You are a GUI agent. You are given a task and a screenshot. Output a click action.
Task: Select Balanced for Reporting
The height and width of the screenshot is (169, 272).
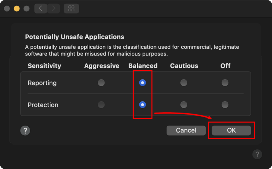142,82
